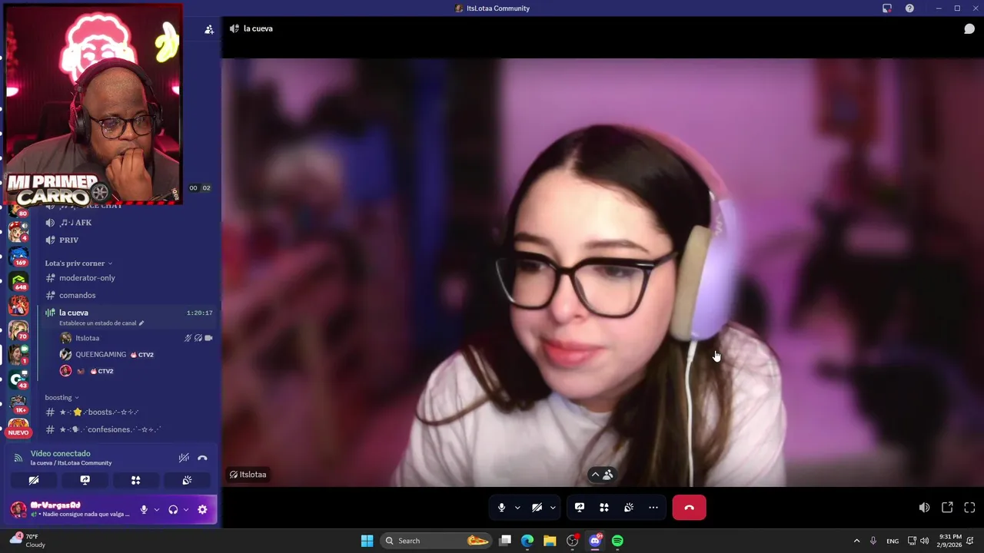Open the boosts text channel

pos(98,412)
